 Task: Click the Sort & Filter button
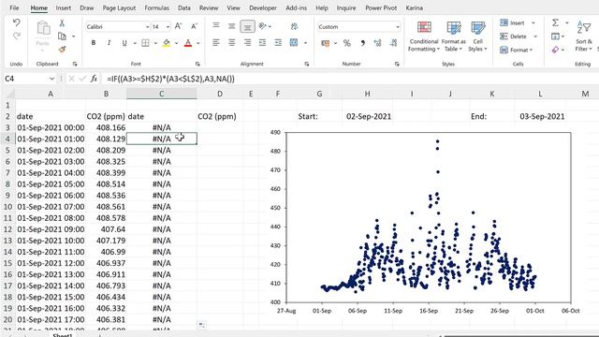(x=584, y=37)
